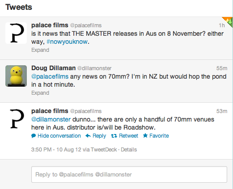Hide conversation on the selected tweet

[x=59, y=136]
